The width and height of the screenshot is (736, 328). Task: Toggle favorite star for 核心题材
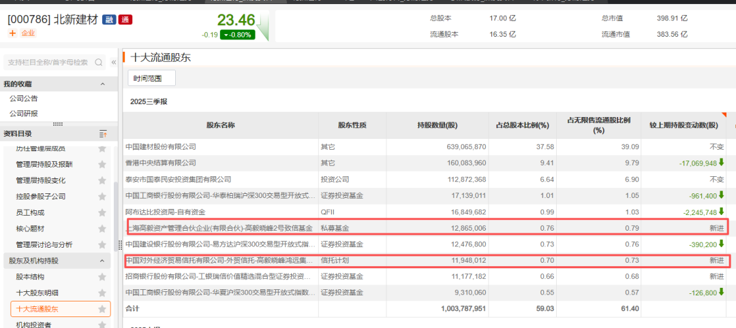pyautogui.click(x=102, y=229)
